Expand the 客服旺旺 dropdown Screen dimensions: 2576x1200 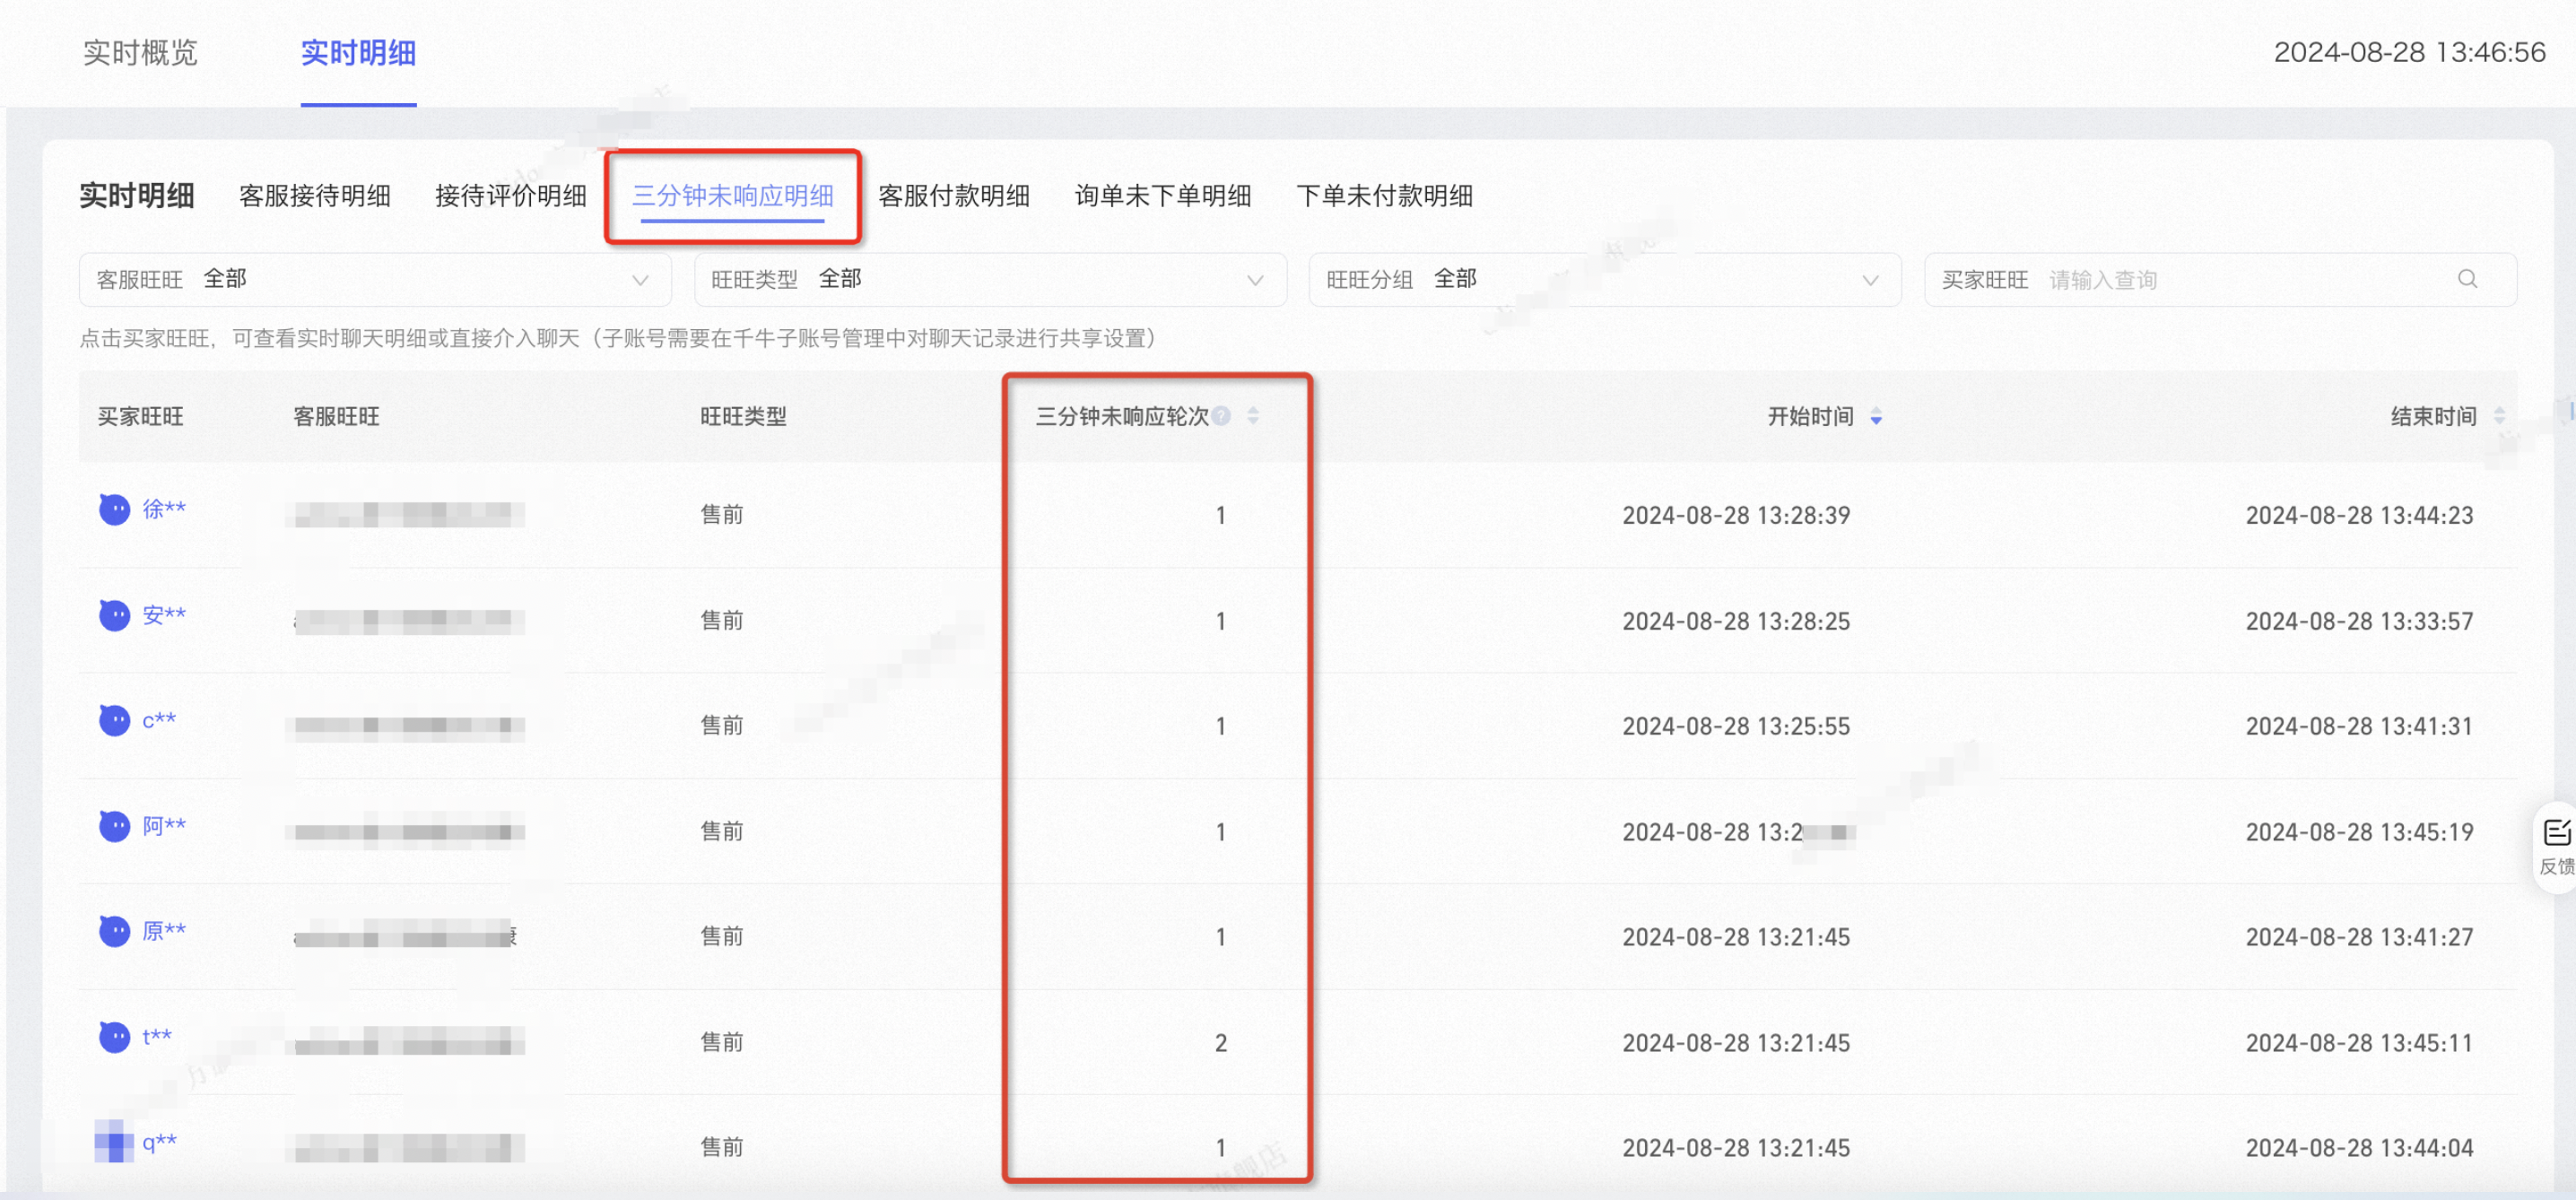click(375, 279)
